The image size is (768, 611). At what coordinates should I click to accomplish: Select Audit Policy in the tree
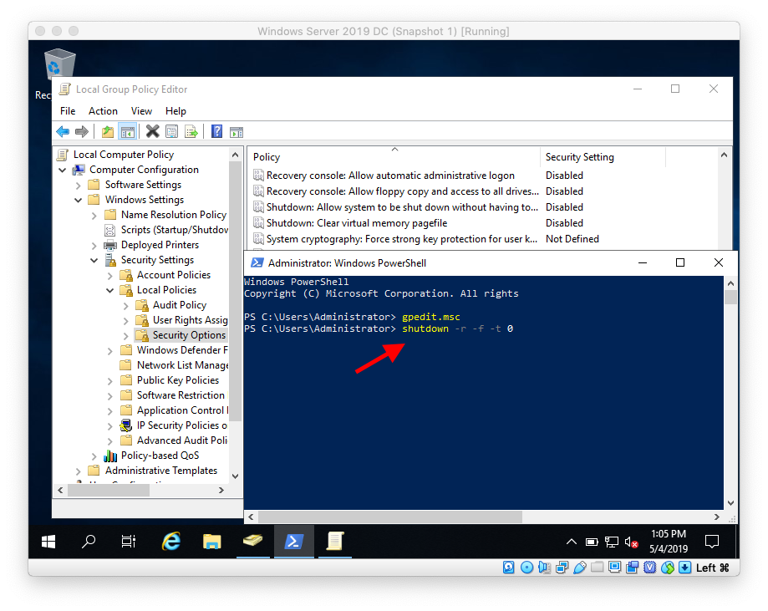[x=180, y=305]
